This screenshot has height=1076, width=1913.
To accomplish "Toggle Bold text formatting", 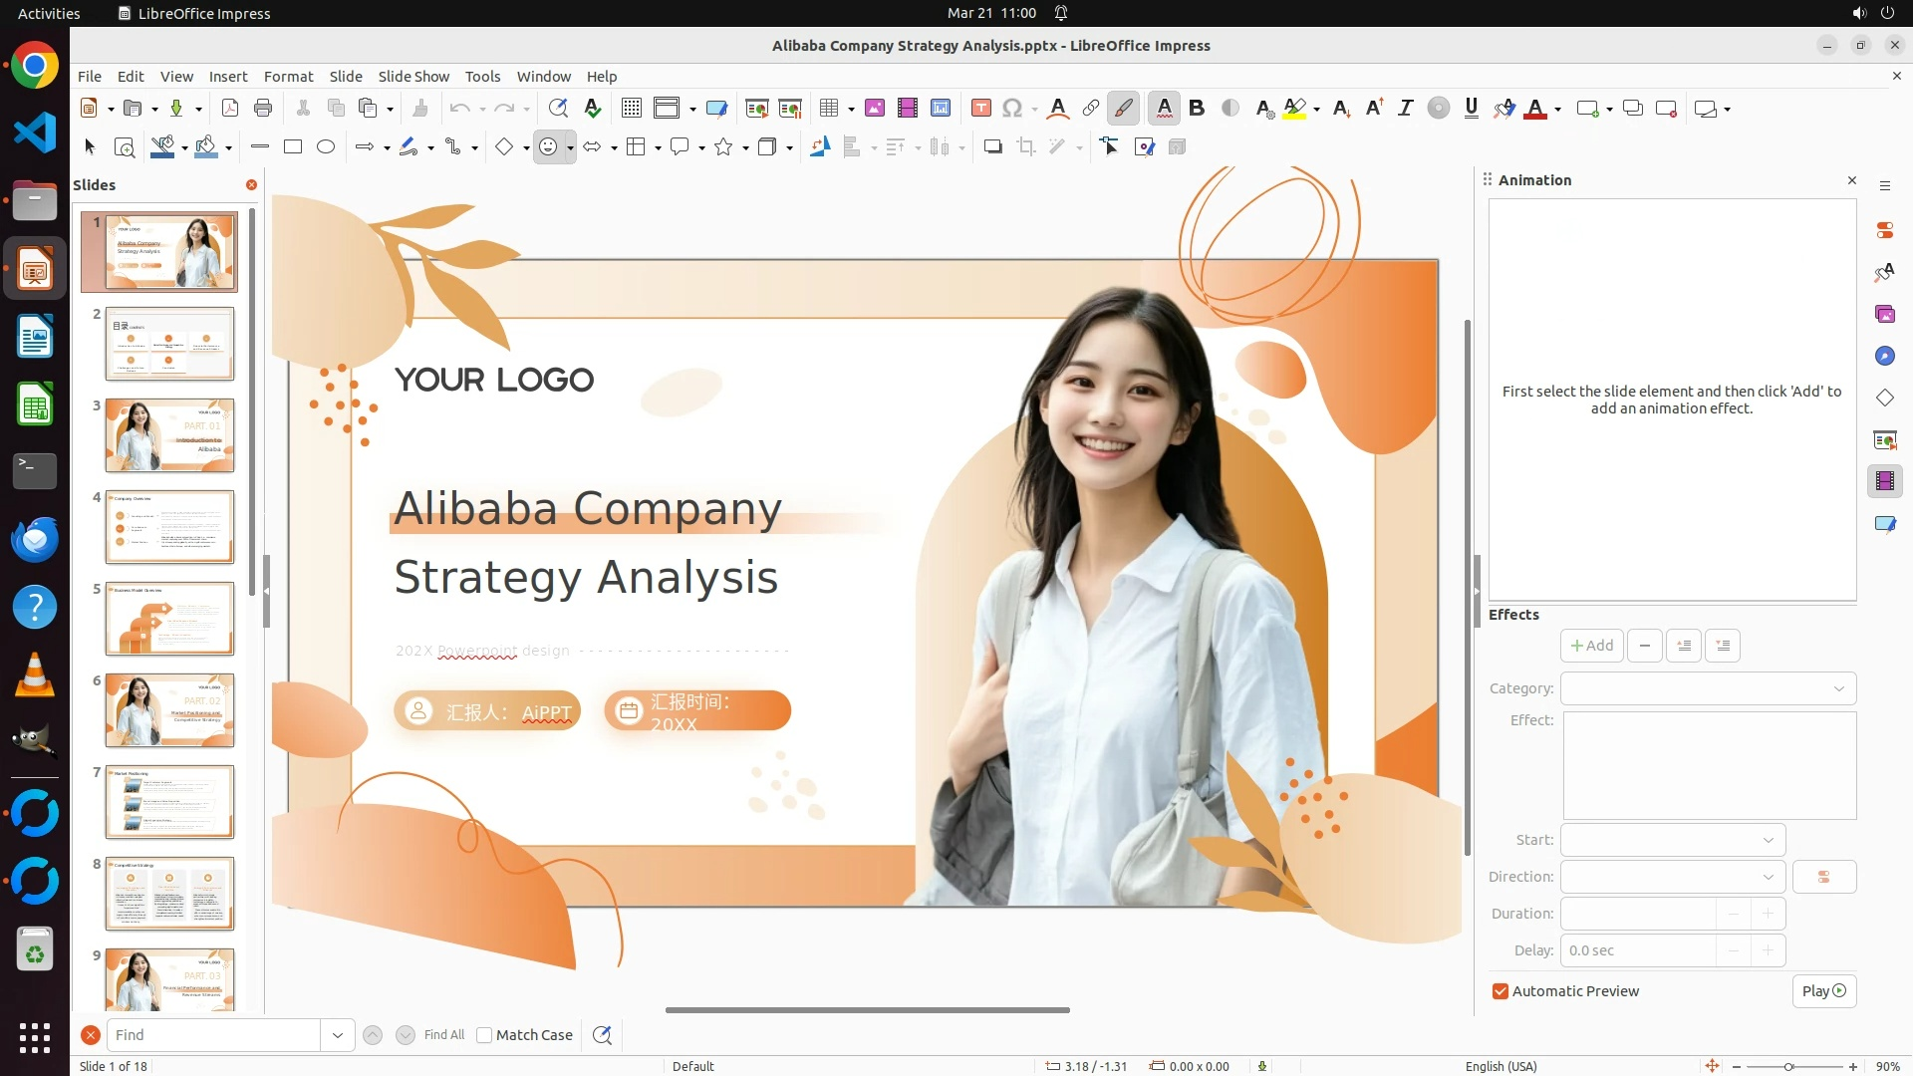I will click(1197, 109).
